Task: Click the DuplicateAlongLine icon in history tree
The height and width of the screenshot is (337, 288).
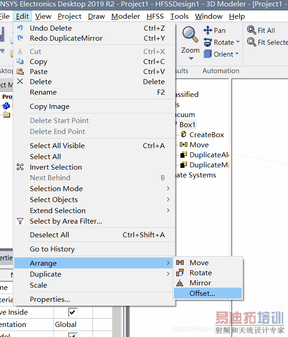Action: click(184, 155)
